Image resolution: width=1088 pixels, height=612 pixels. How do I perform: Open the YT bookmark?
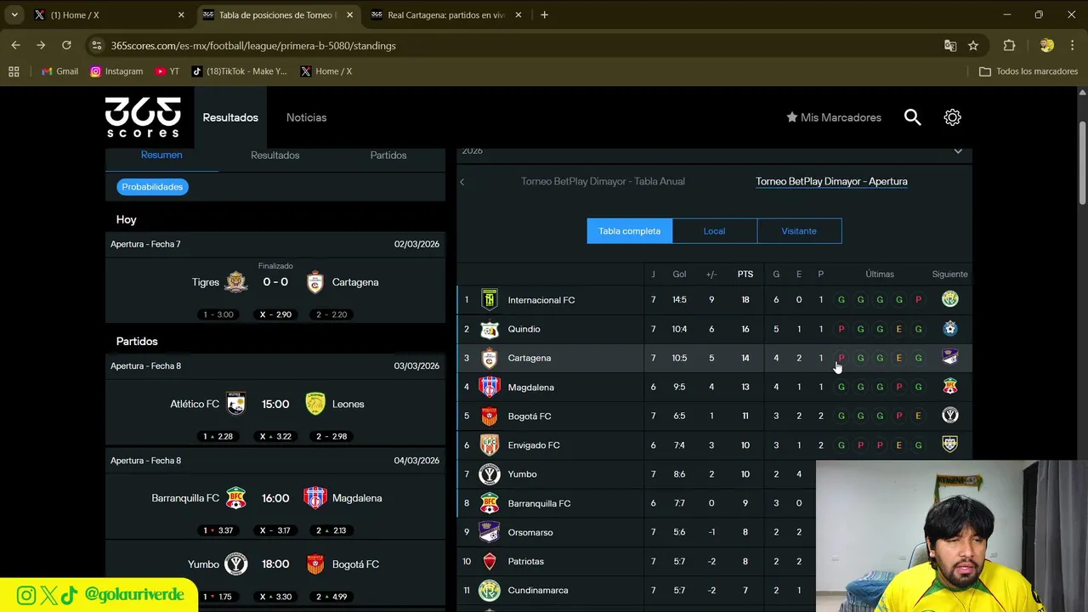coord(167,71)
